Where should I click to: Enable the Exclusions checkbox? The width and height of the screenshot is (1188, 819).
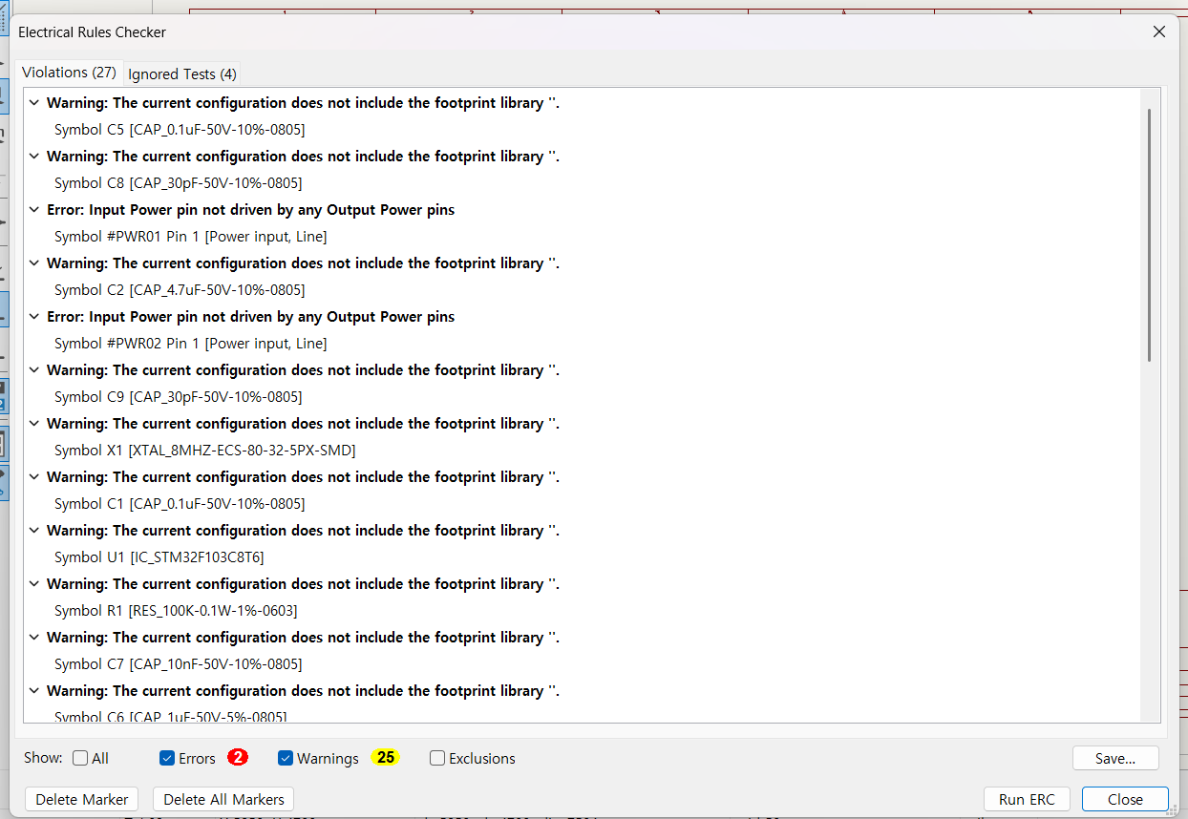pos(437,758)
